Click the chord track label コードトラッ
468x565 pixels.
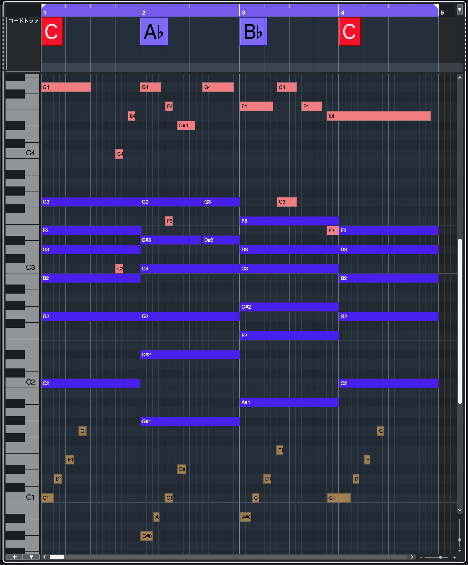coord(23,21)
